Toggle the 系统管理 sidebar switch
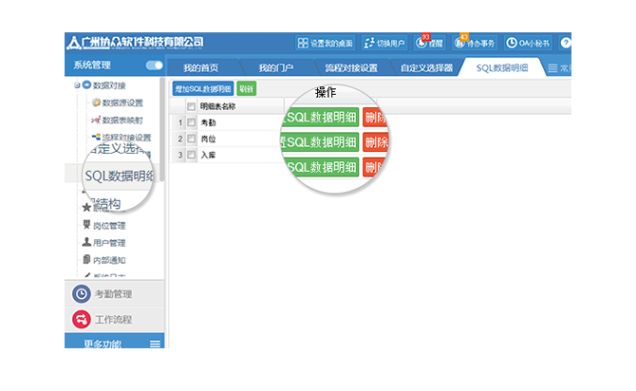The image size is (636, 391). [154, 65]
